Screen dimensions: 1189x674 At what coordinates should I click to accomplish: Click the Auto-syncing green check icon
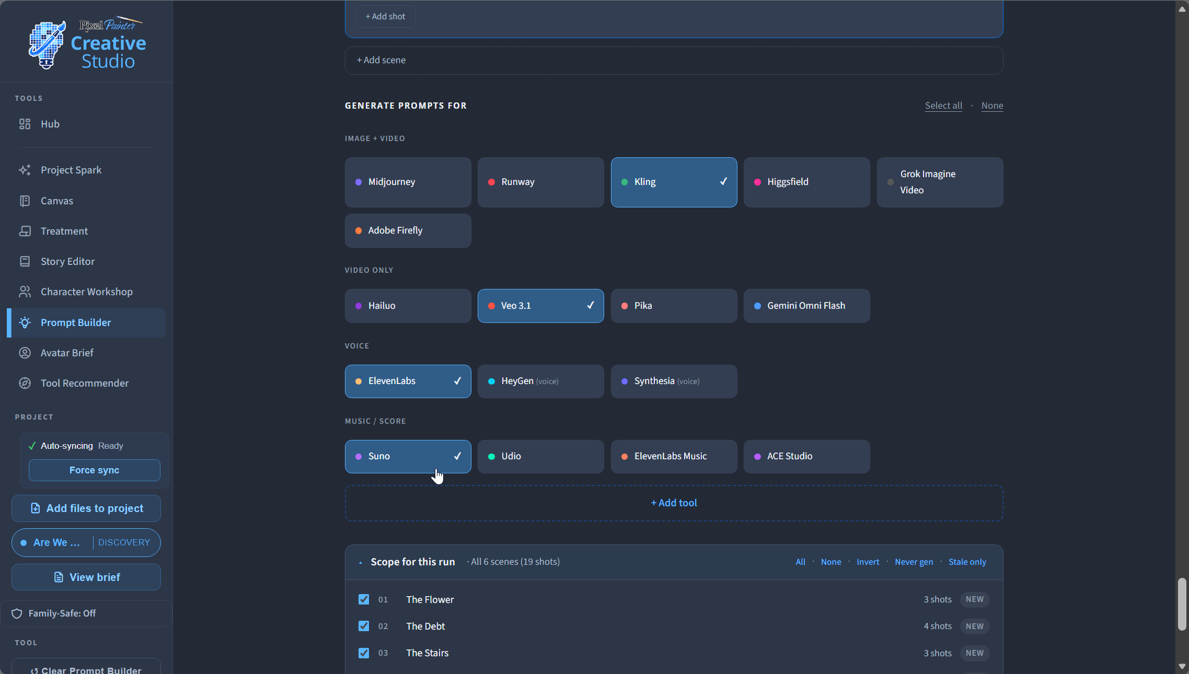click(32, 446)
